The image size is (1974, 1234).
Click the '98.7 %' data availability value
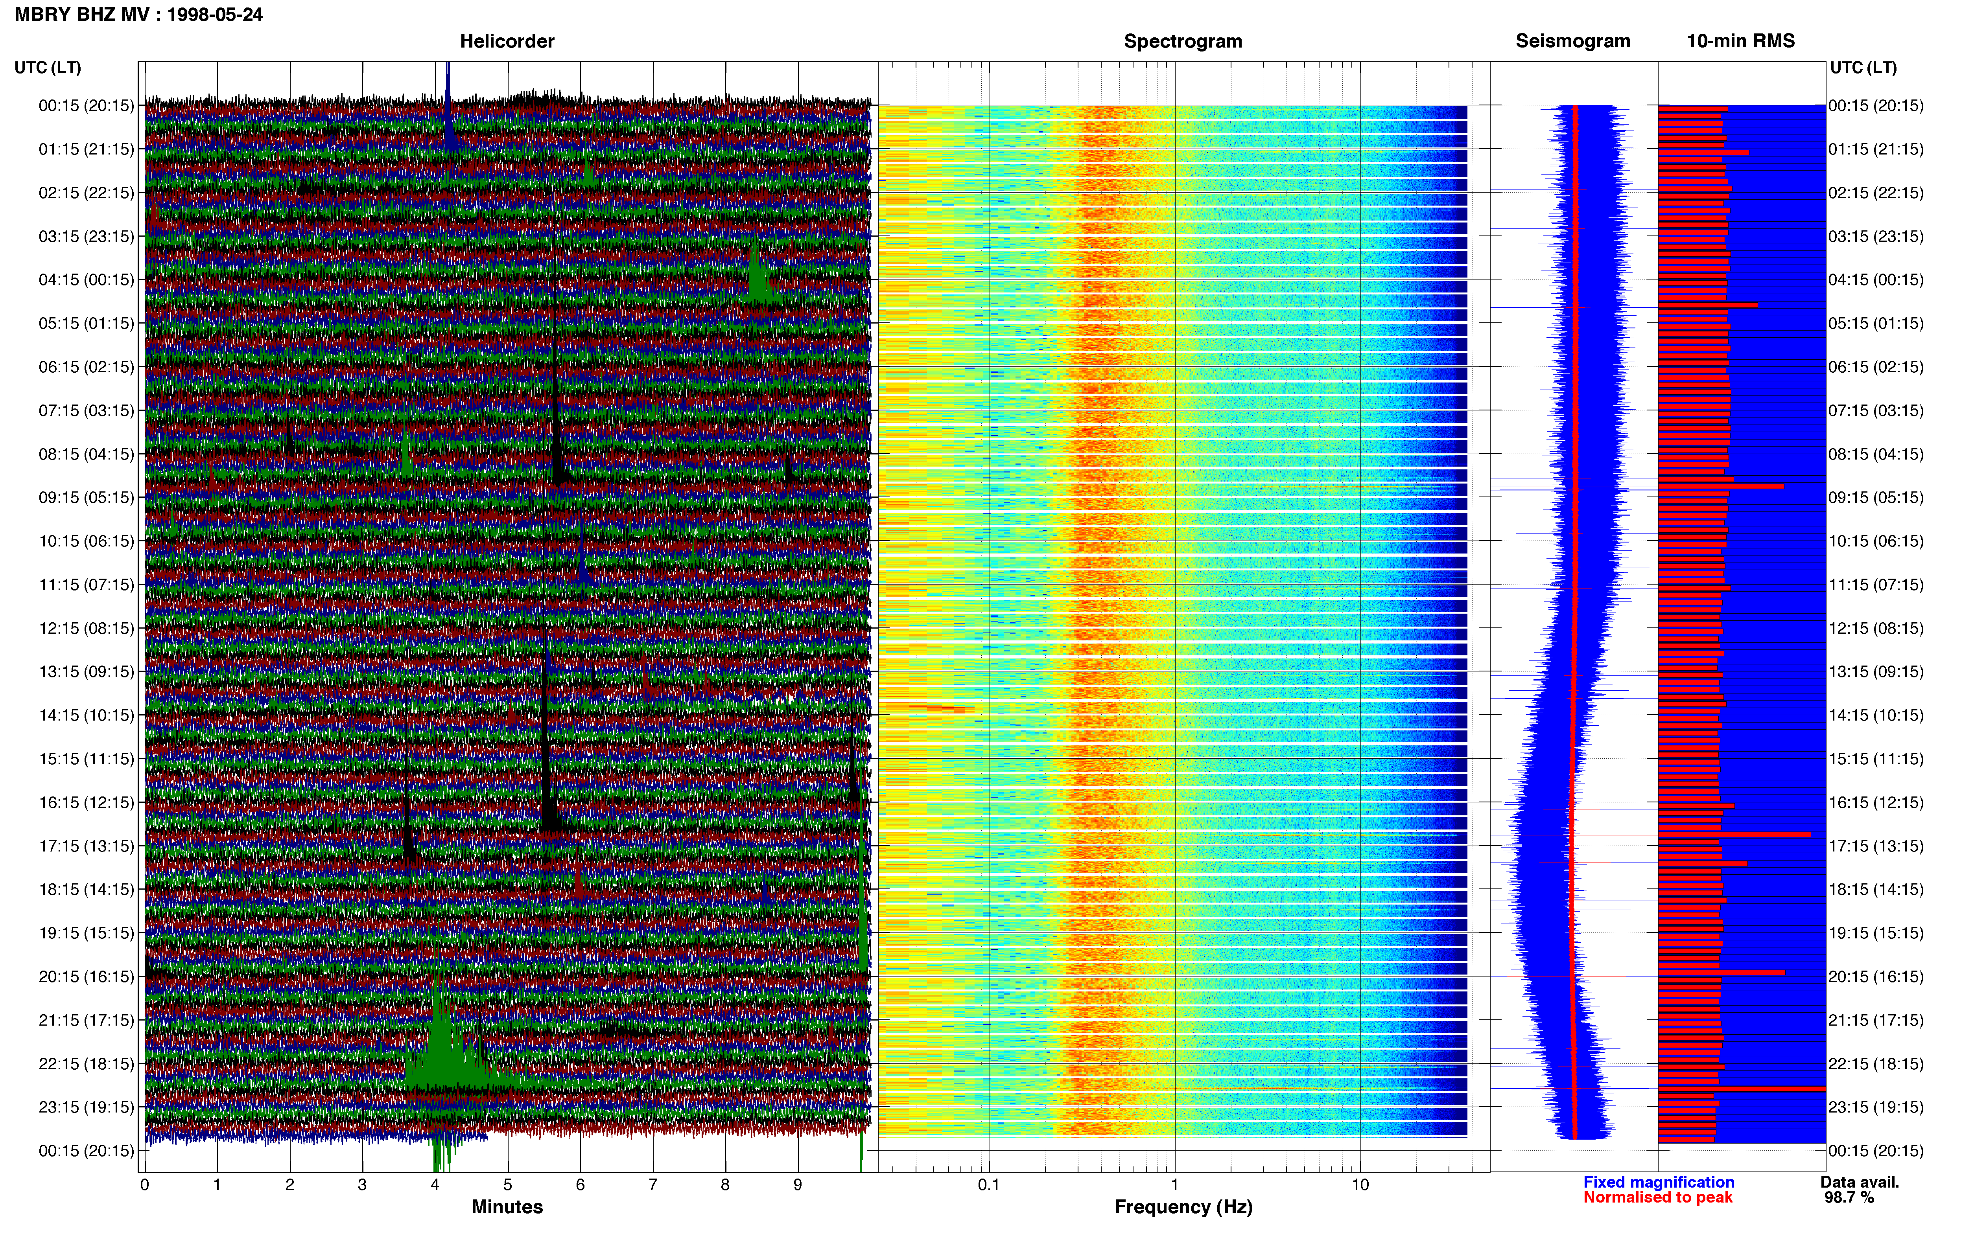coord(1849,1197)
